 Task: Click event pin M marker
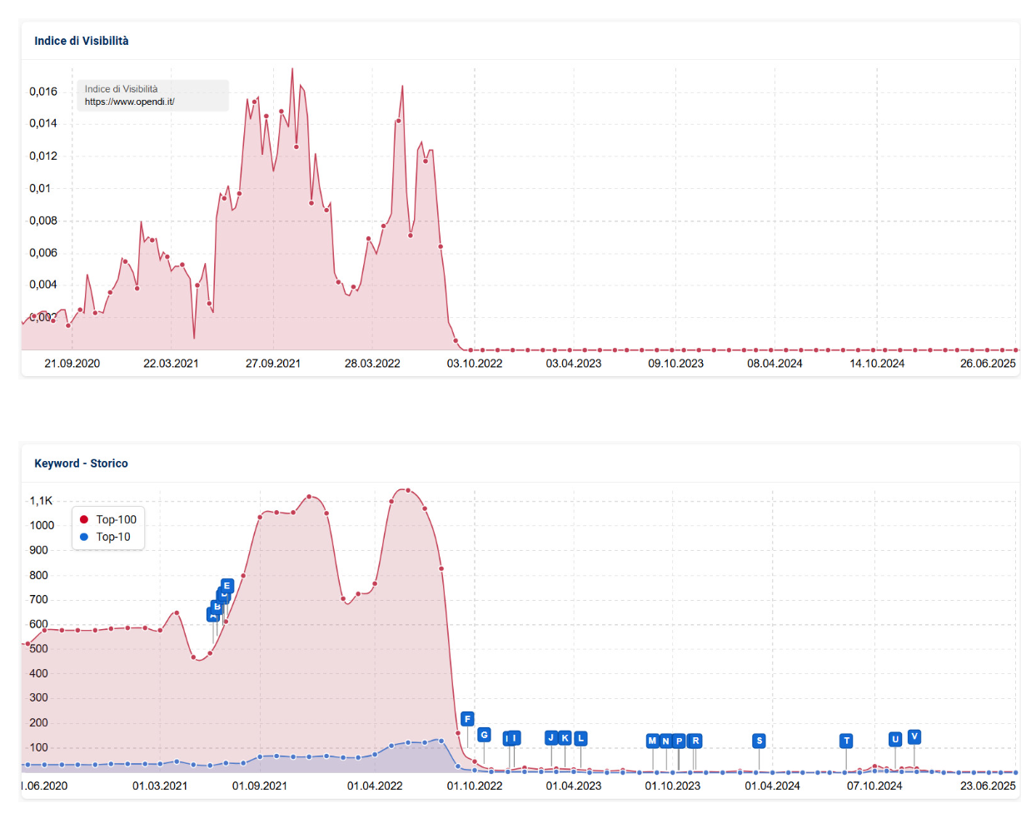click(652, 741)
